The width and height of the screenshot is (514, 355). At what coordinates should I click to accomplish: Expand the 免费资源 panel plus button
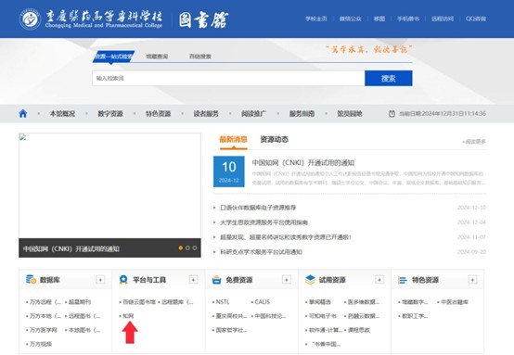(x=286, y=279)
